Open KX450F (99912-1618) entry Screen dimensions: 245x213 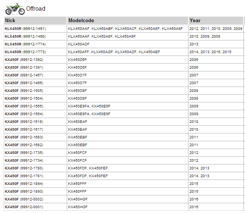click(x=24, y=122)
